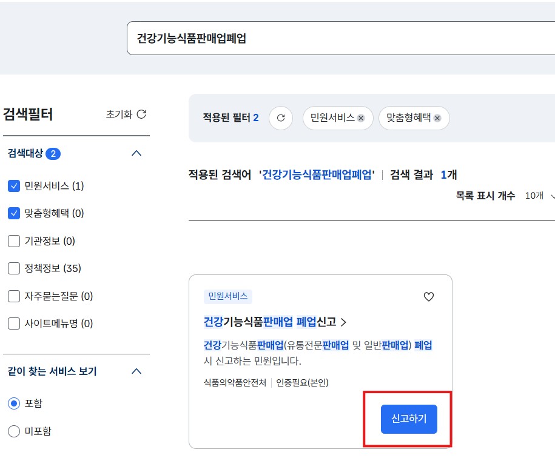Enable the 자주묻는질문 checkbox

(x=13, y=296)
